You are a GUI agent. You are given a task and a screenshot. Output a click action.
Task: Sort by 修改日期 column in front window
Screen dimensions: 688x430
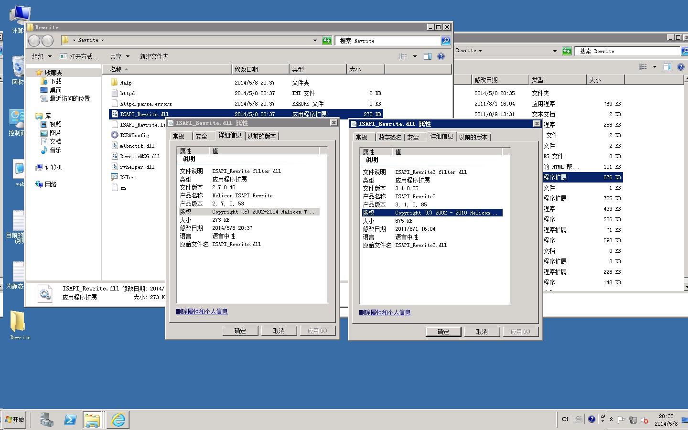coord(260,69)
